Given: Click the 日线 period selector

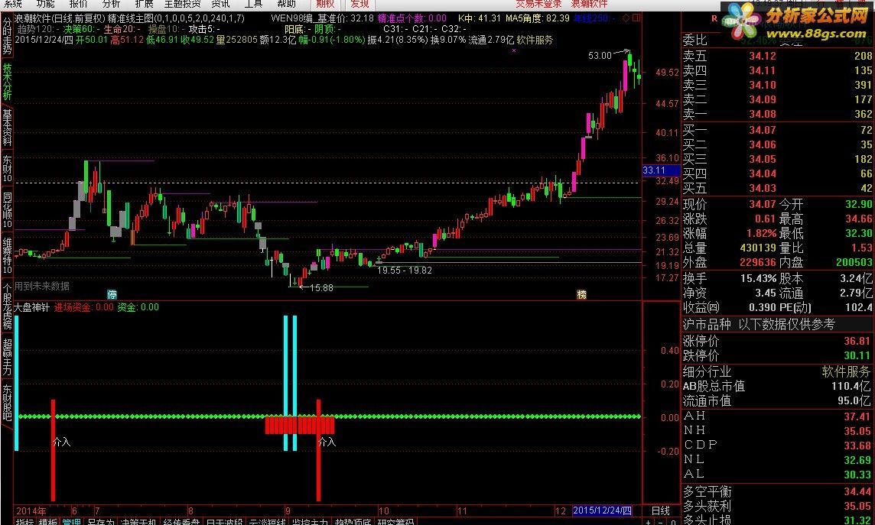Looking at the screenshot, I should click(661, 510).
